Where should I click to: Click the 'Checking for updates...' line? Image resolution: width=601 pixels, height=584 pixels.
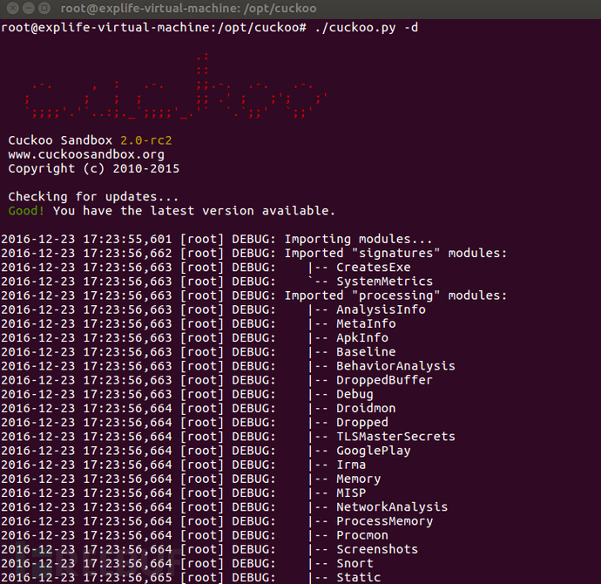(x=93, y=197)
